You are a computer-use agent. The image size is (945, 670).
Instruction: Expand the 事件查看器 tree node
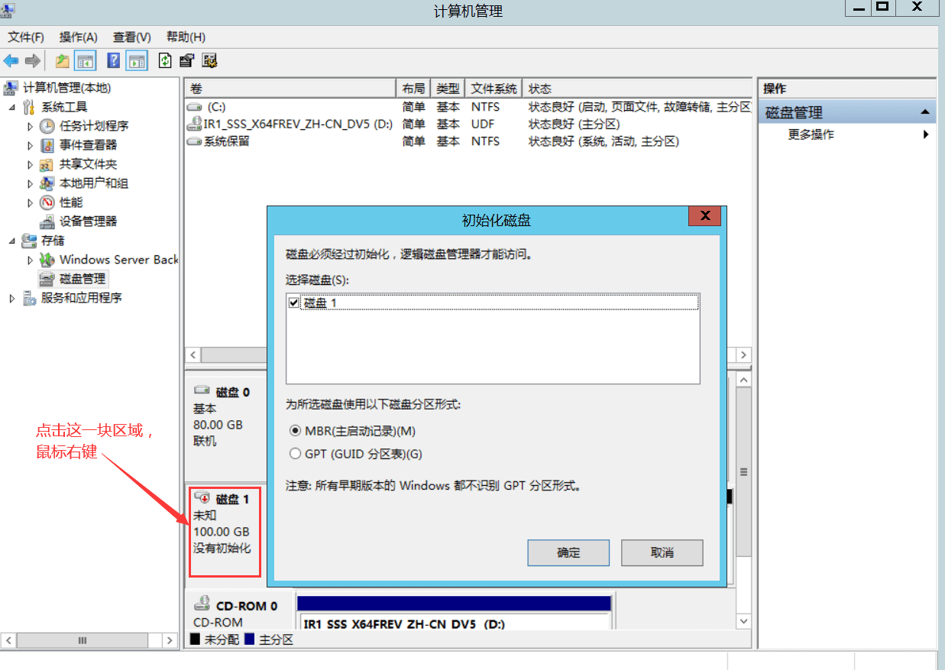(31, 145)
